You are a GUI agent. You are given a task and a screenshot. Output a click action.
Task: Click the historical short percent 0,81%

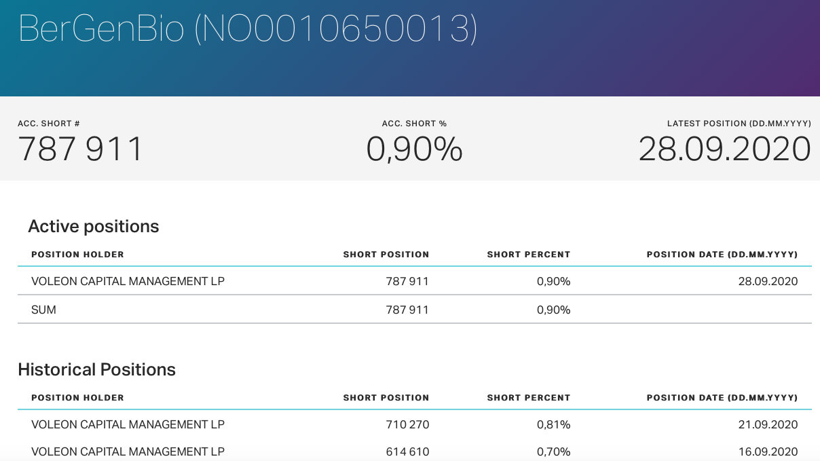coord(554,424)
